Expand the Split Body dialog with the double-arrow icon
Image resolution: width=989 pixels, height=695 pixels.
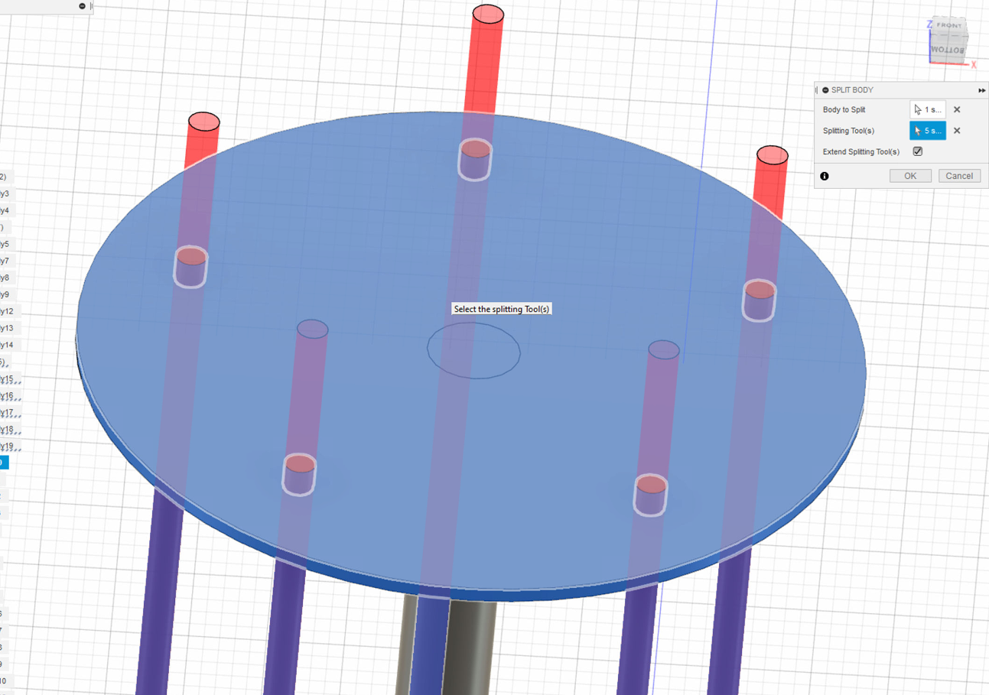click(x=982, y=90)
